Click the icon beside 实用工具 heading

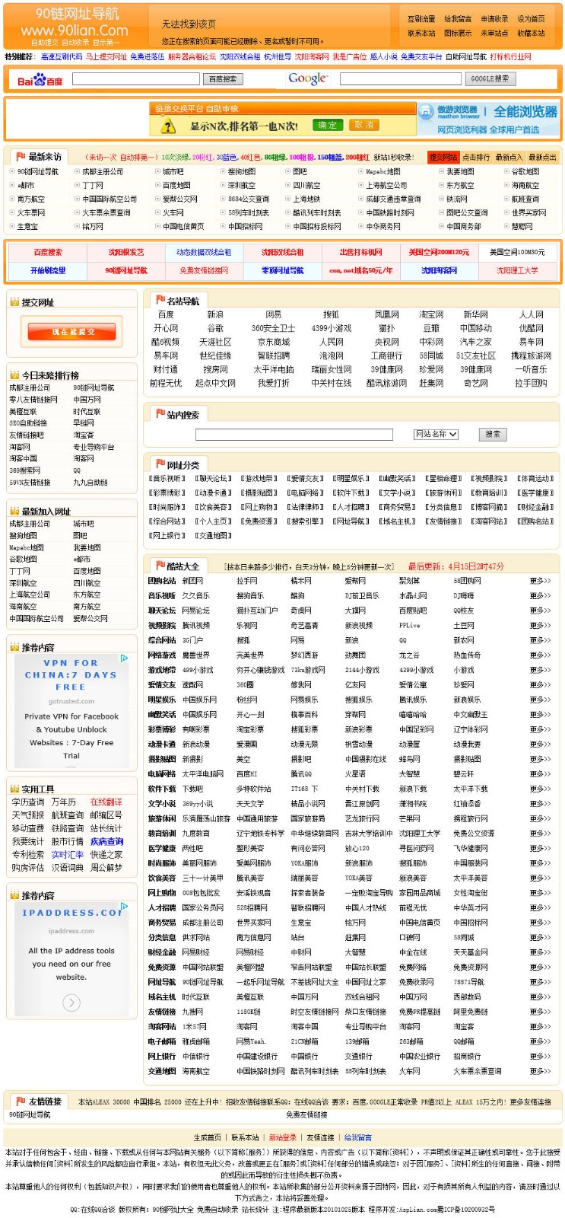pos(14,789)
